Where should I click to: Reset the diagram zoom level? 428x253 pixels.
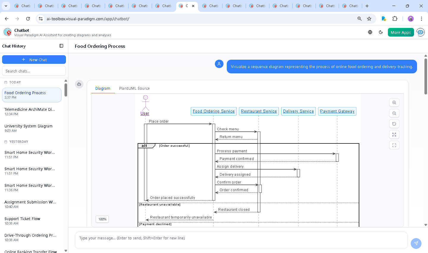coord(394,124)
